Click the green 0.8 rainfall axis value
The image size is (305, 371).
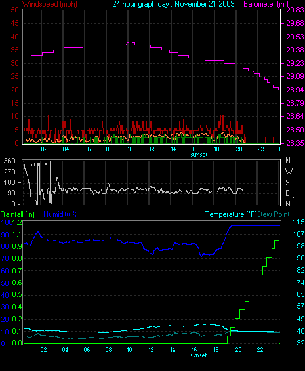17,258
